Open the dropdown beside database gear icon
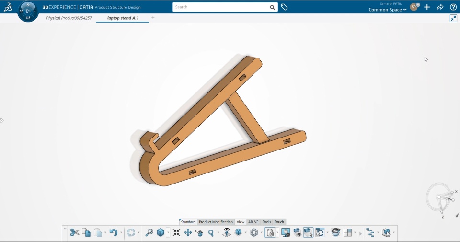The width and height of the screenshot is (460, 242). tap(277, 233)
